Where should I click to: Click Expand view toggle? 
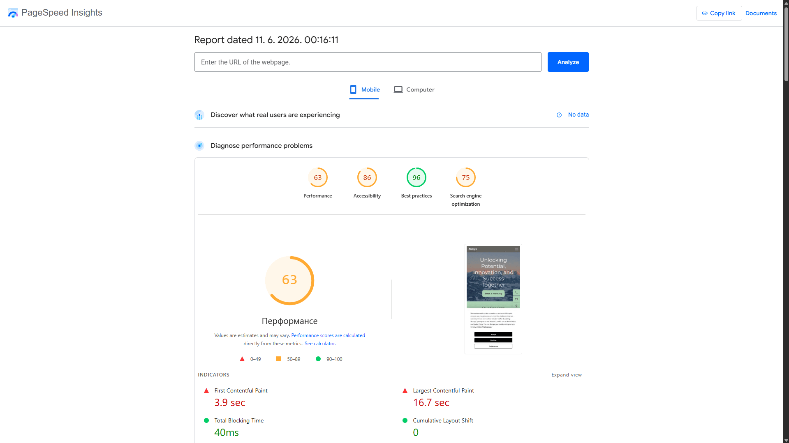567,375
